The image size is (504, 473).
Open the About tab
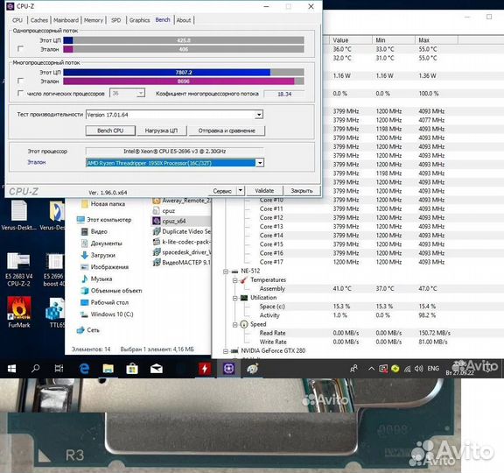tap(184, 20)
